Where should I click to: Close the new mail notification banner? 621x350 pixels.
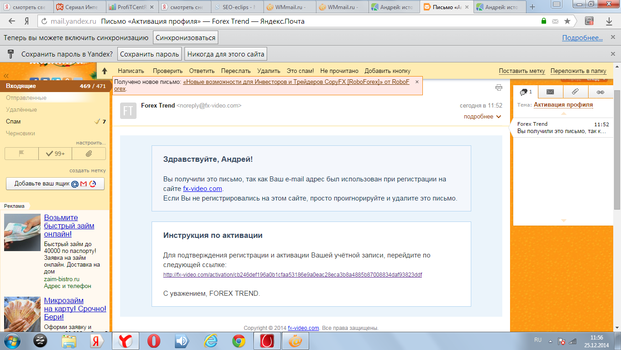[417, 82]
